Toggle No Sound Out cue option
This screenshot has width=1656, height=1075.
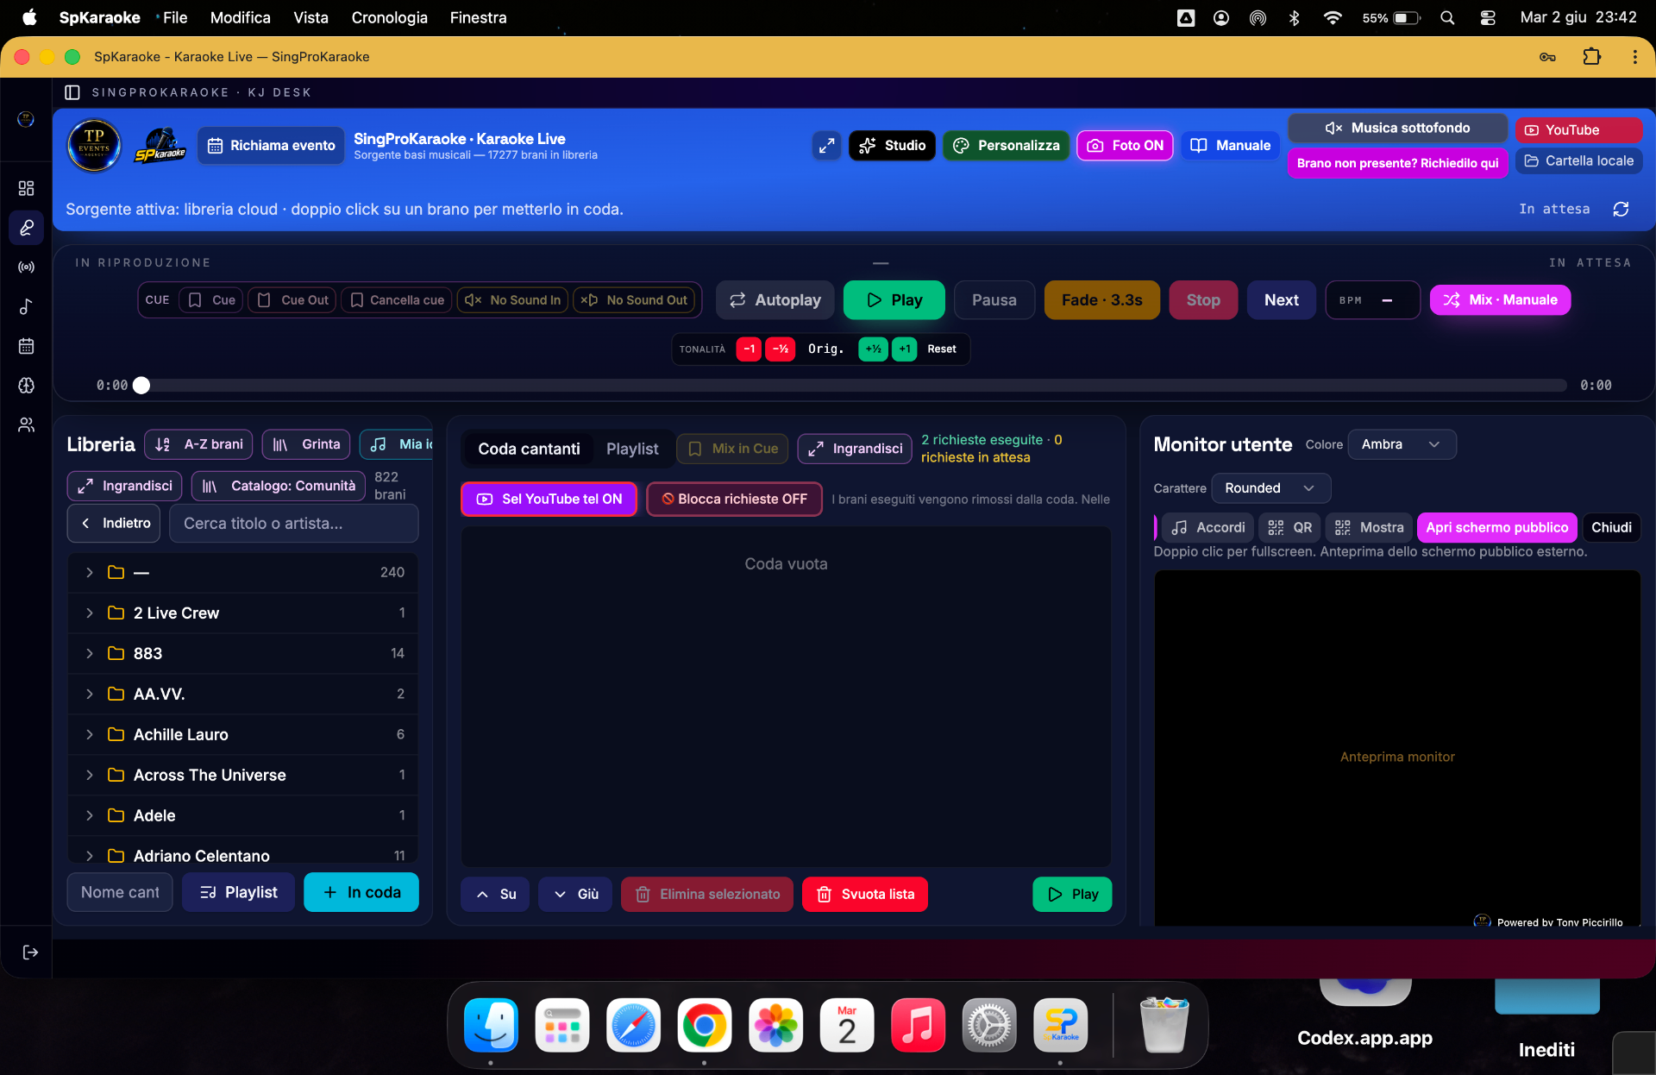[635, 300]
